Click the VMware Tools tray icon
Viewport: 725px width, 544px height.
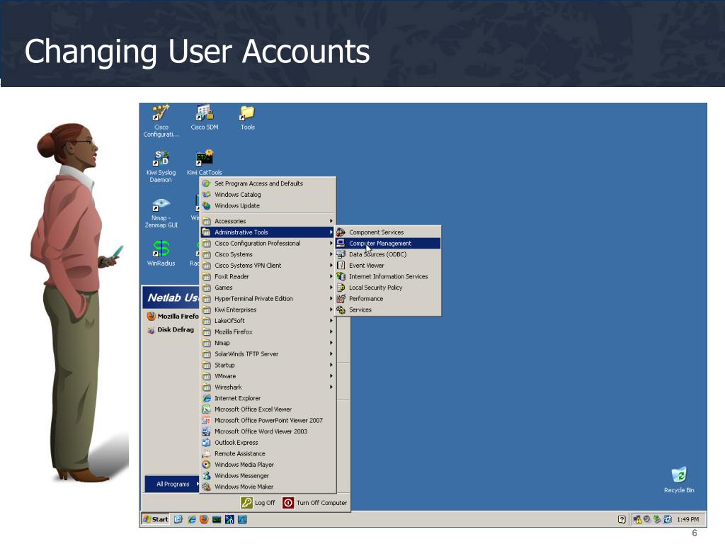(x=667, y=519)
